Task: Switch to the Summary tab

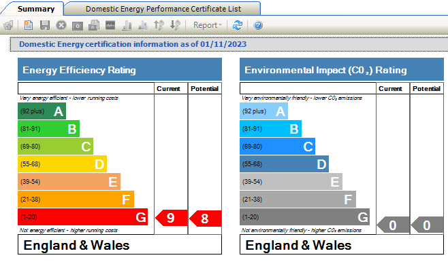Action: click(x=36, y=9)
